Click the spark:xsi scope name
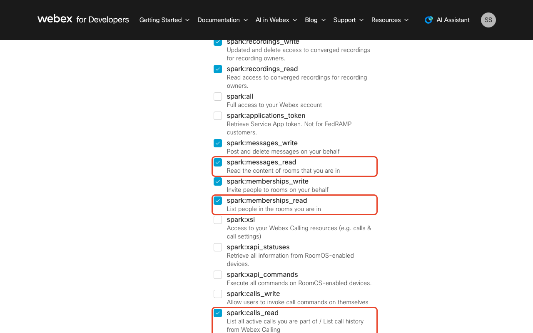This screenshot has height=333, width=533. [241, 220]
